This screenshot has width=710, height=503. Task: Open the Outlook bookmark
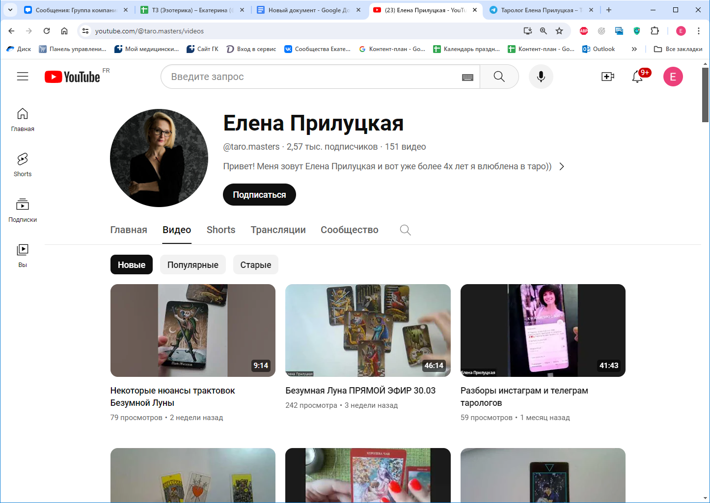[599, 49]
